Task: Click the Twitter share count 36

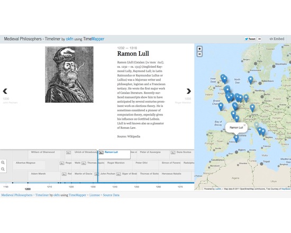Action: (259, 39)
